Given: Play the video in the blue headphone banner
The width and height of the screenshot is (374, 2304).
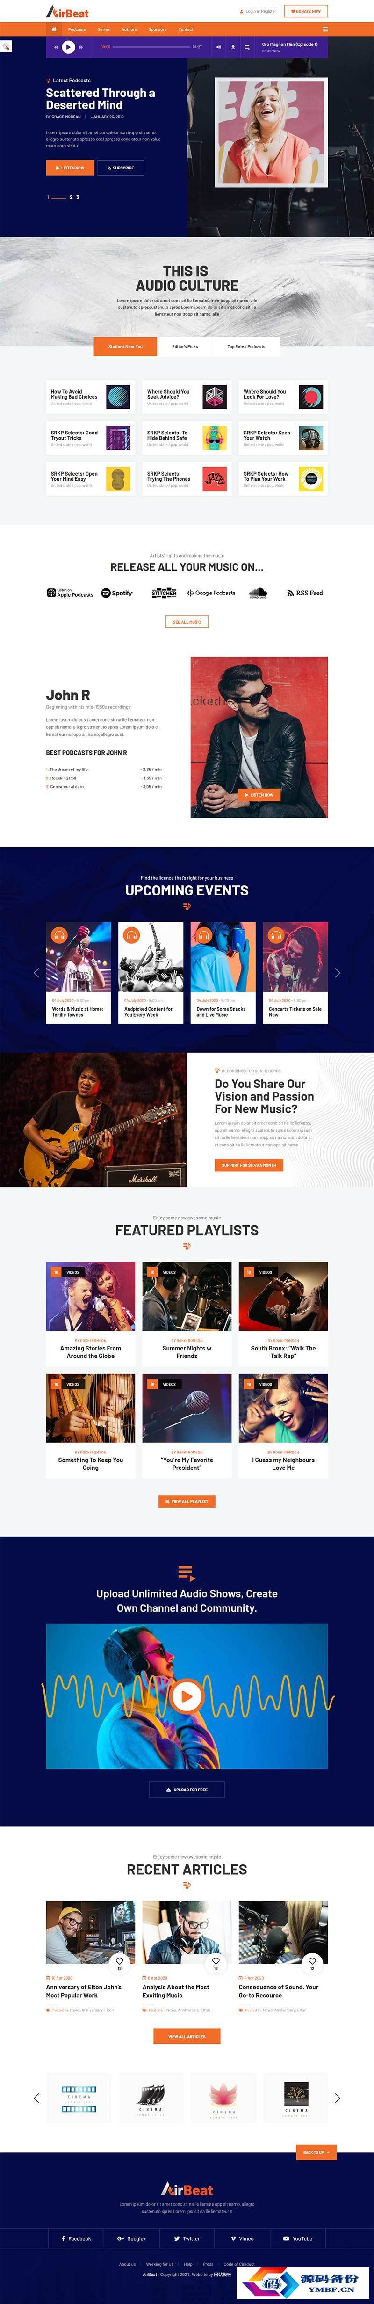Looking at the screenshot, I should tap(187, 1696).
